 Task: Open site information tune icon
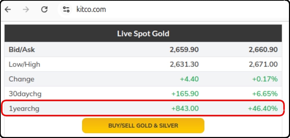pos(66,9)
